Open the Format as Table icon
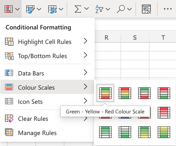 coord(30,9)
